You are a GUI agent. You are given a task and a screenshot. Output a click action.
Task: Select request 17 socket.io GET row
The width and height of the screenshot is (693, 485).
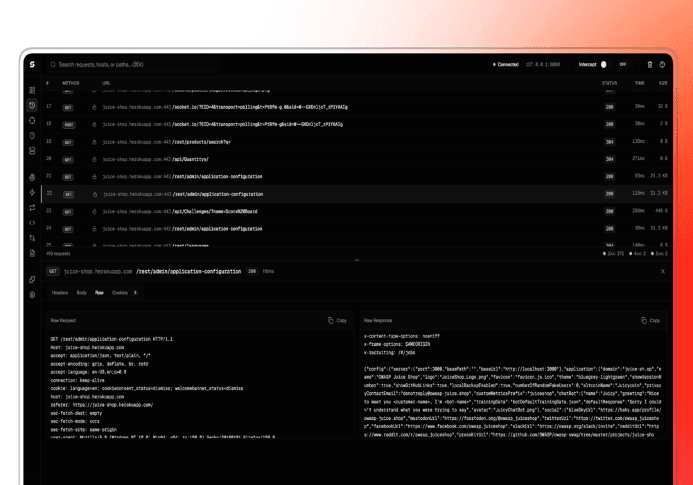[x=357, y=107]
